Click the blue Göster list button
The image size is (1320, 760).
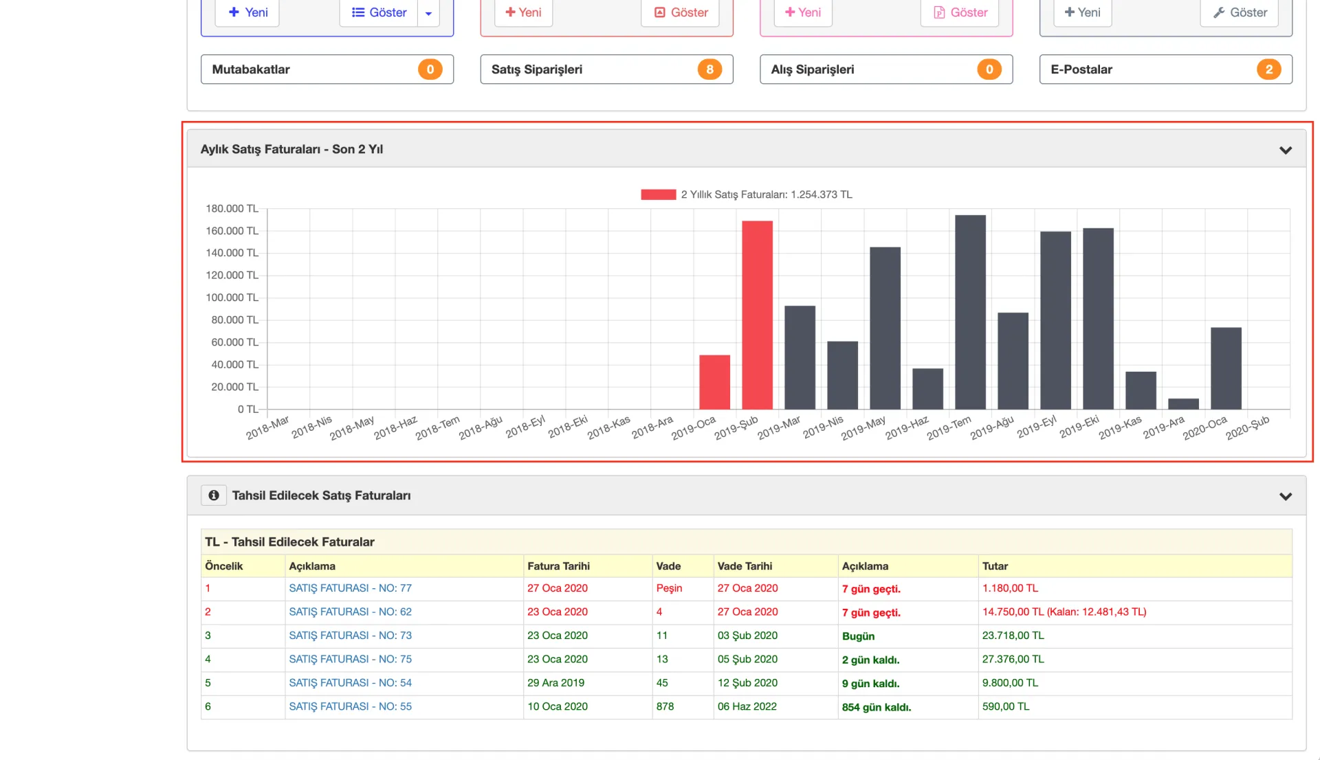coord(379,12)
